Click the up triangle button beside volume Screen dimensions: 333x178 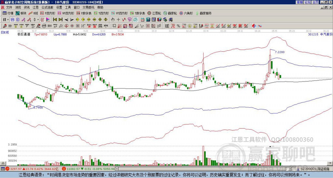coord(3,163)
